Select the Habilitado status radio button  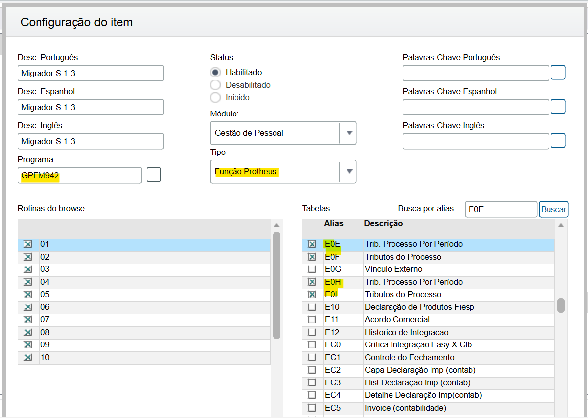[215, 72]
